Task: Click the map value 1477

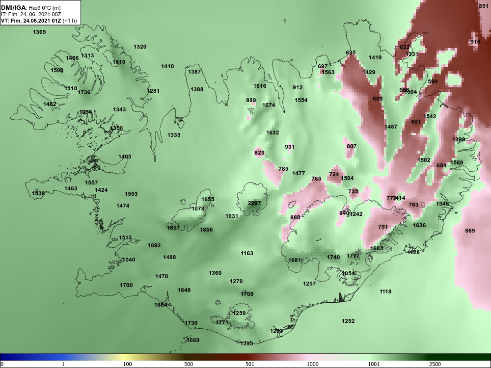Action: click(x=299, y=173)
